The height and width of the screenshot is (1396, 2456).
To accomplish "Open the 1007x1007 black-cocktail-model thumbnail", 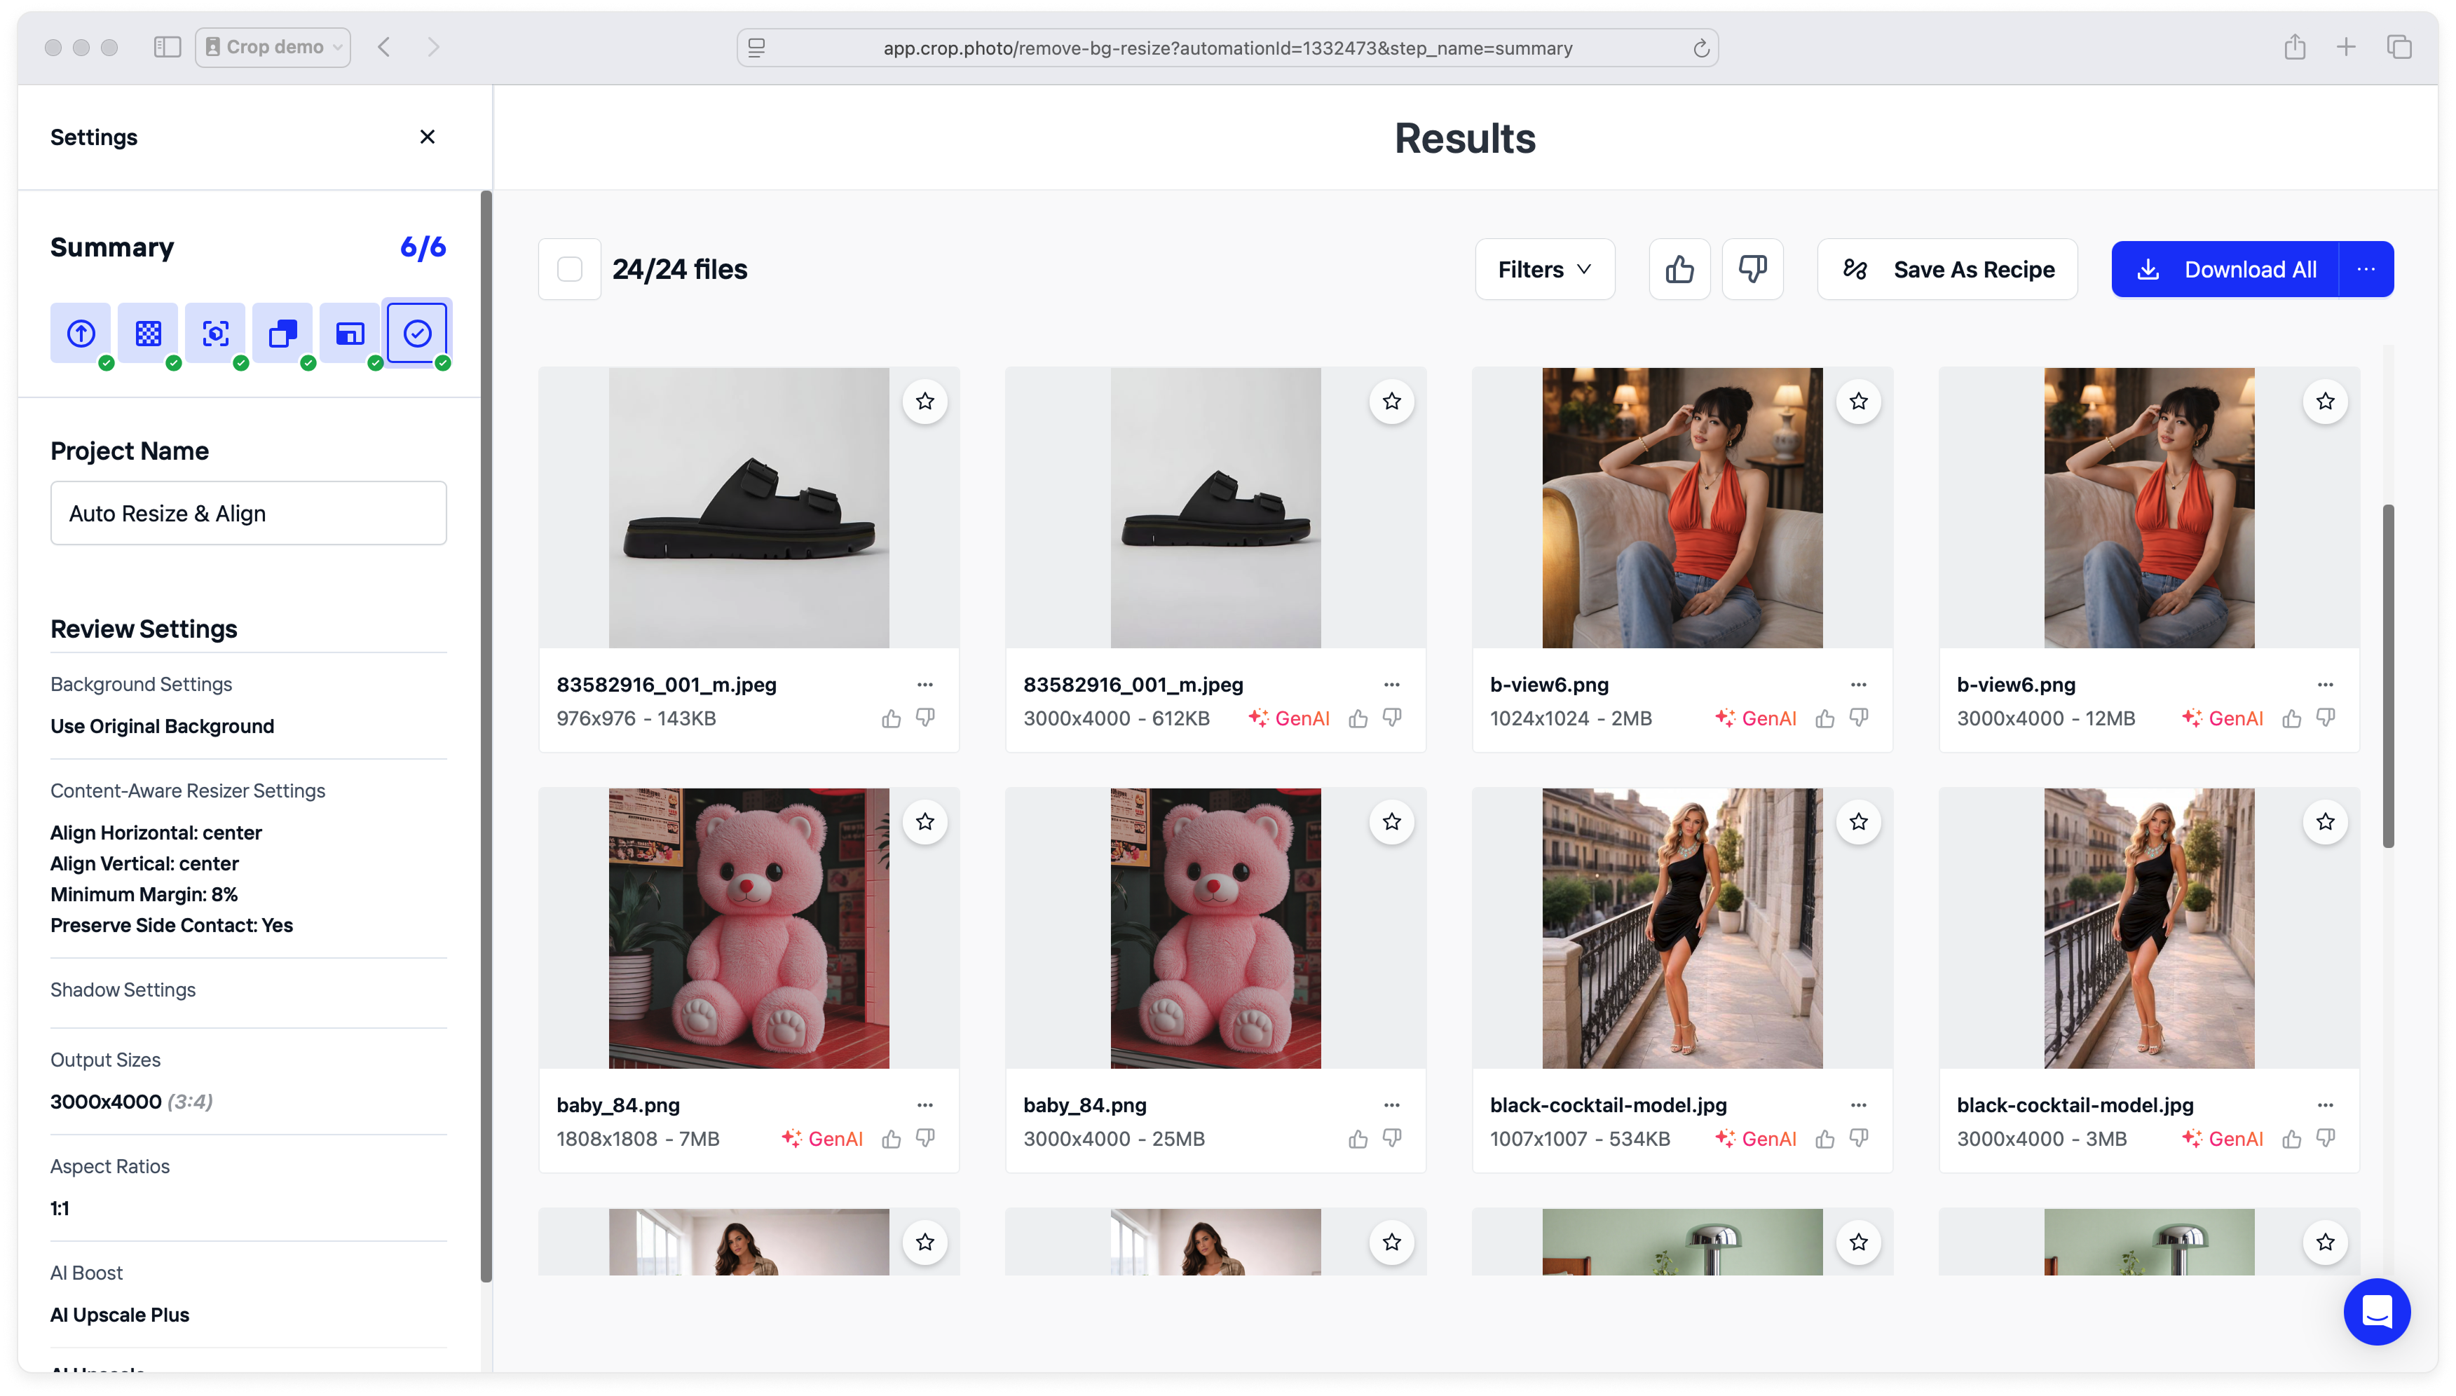I will 1682,928.
